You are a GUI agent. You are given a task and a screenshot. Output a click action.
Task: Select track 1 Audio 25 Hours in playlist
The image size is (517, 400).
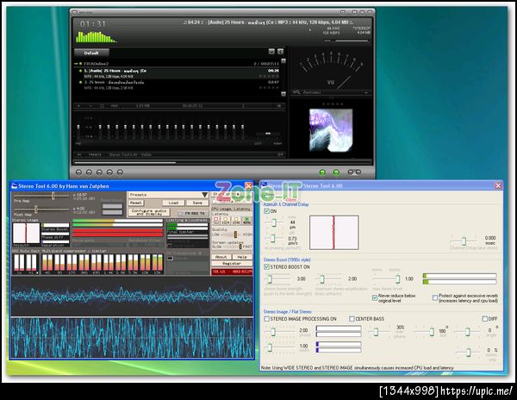pos(178,73)
